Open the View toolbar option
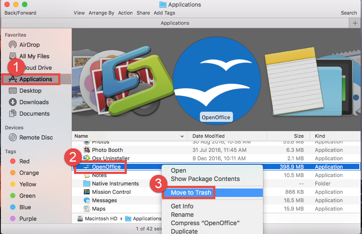Screen dimensions: 362x234 79,13
